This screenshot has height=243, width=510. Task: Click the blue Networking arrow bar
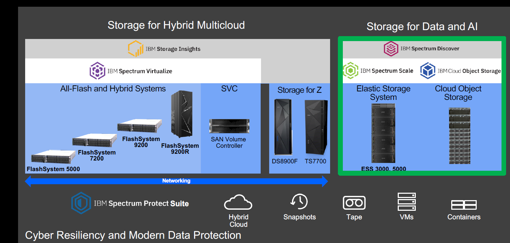(176, 181)
